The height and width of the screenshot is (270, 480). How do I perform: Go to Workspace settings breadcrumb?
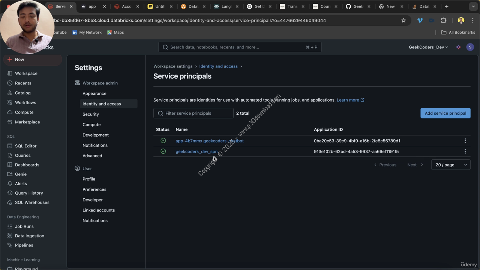tap(173, 66)
